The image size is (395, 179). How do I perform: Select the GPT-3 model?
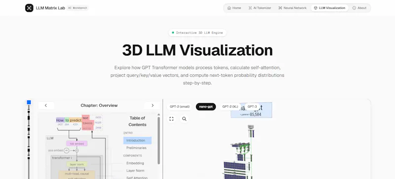click(x=252, y=107)
